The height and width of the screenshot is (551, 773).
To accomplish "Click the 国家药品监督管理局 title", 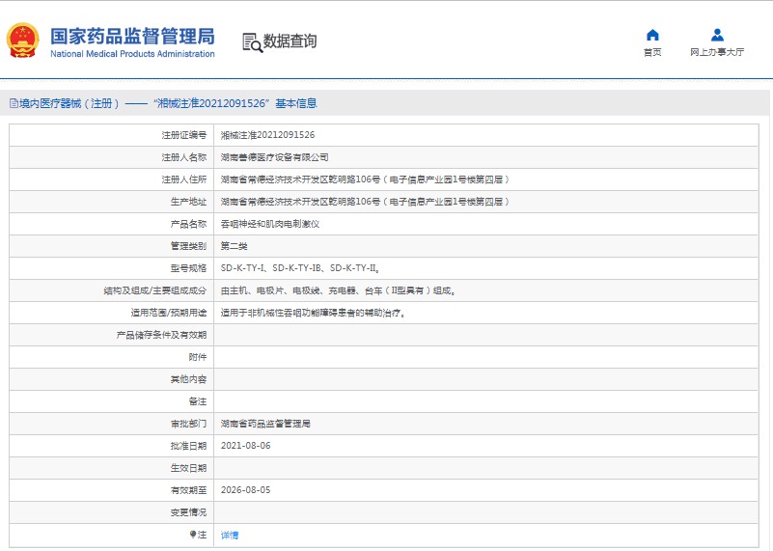I will click(132, 37).
